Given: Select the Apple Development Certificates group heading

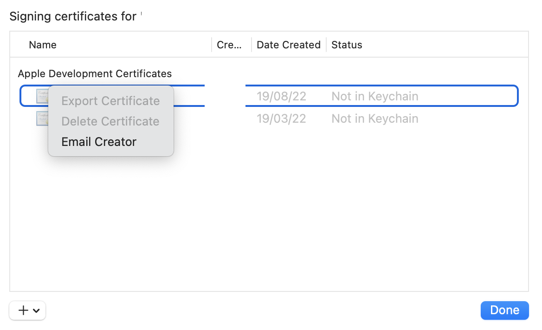Looking at the screenshot, I should (95, 73).
